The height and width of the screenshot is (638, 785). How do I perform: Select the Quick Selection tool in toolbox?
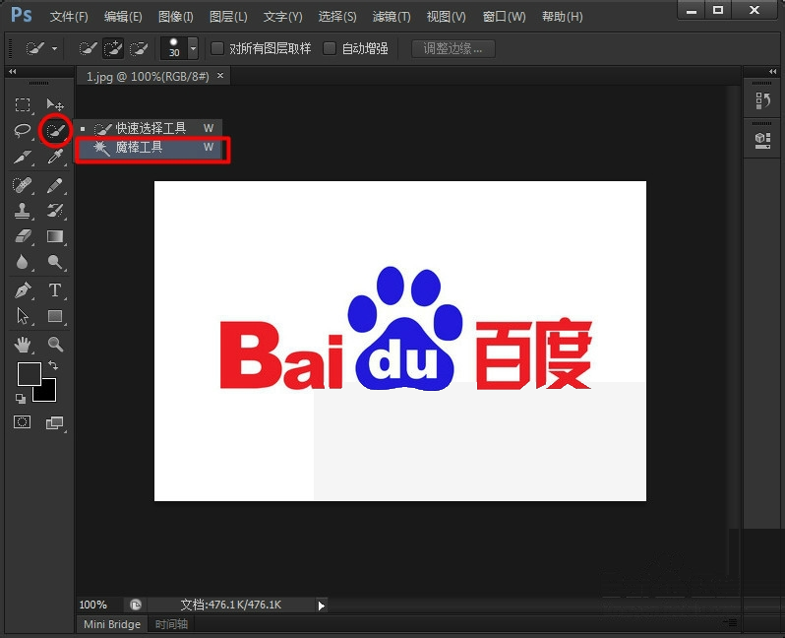pyautogui.click(x=54, y=131)
